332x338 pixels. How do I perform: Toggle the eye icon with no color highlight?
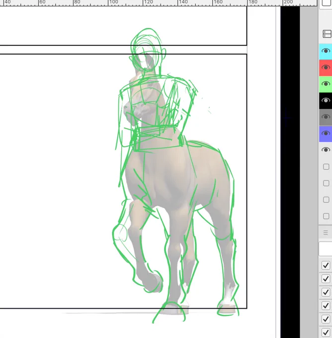326,150
